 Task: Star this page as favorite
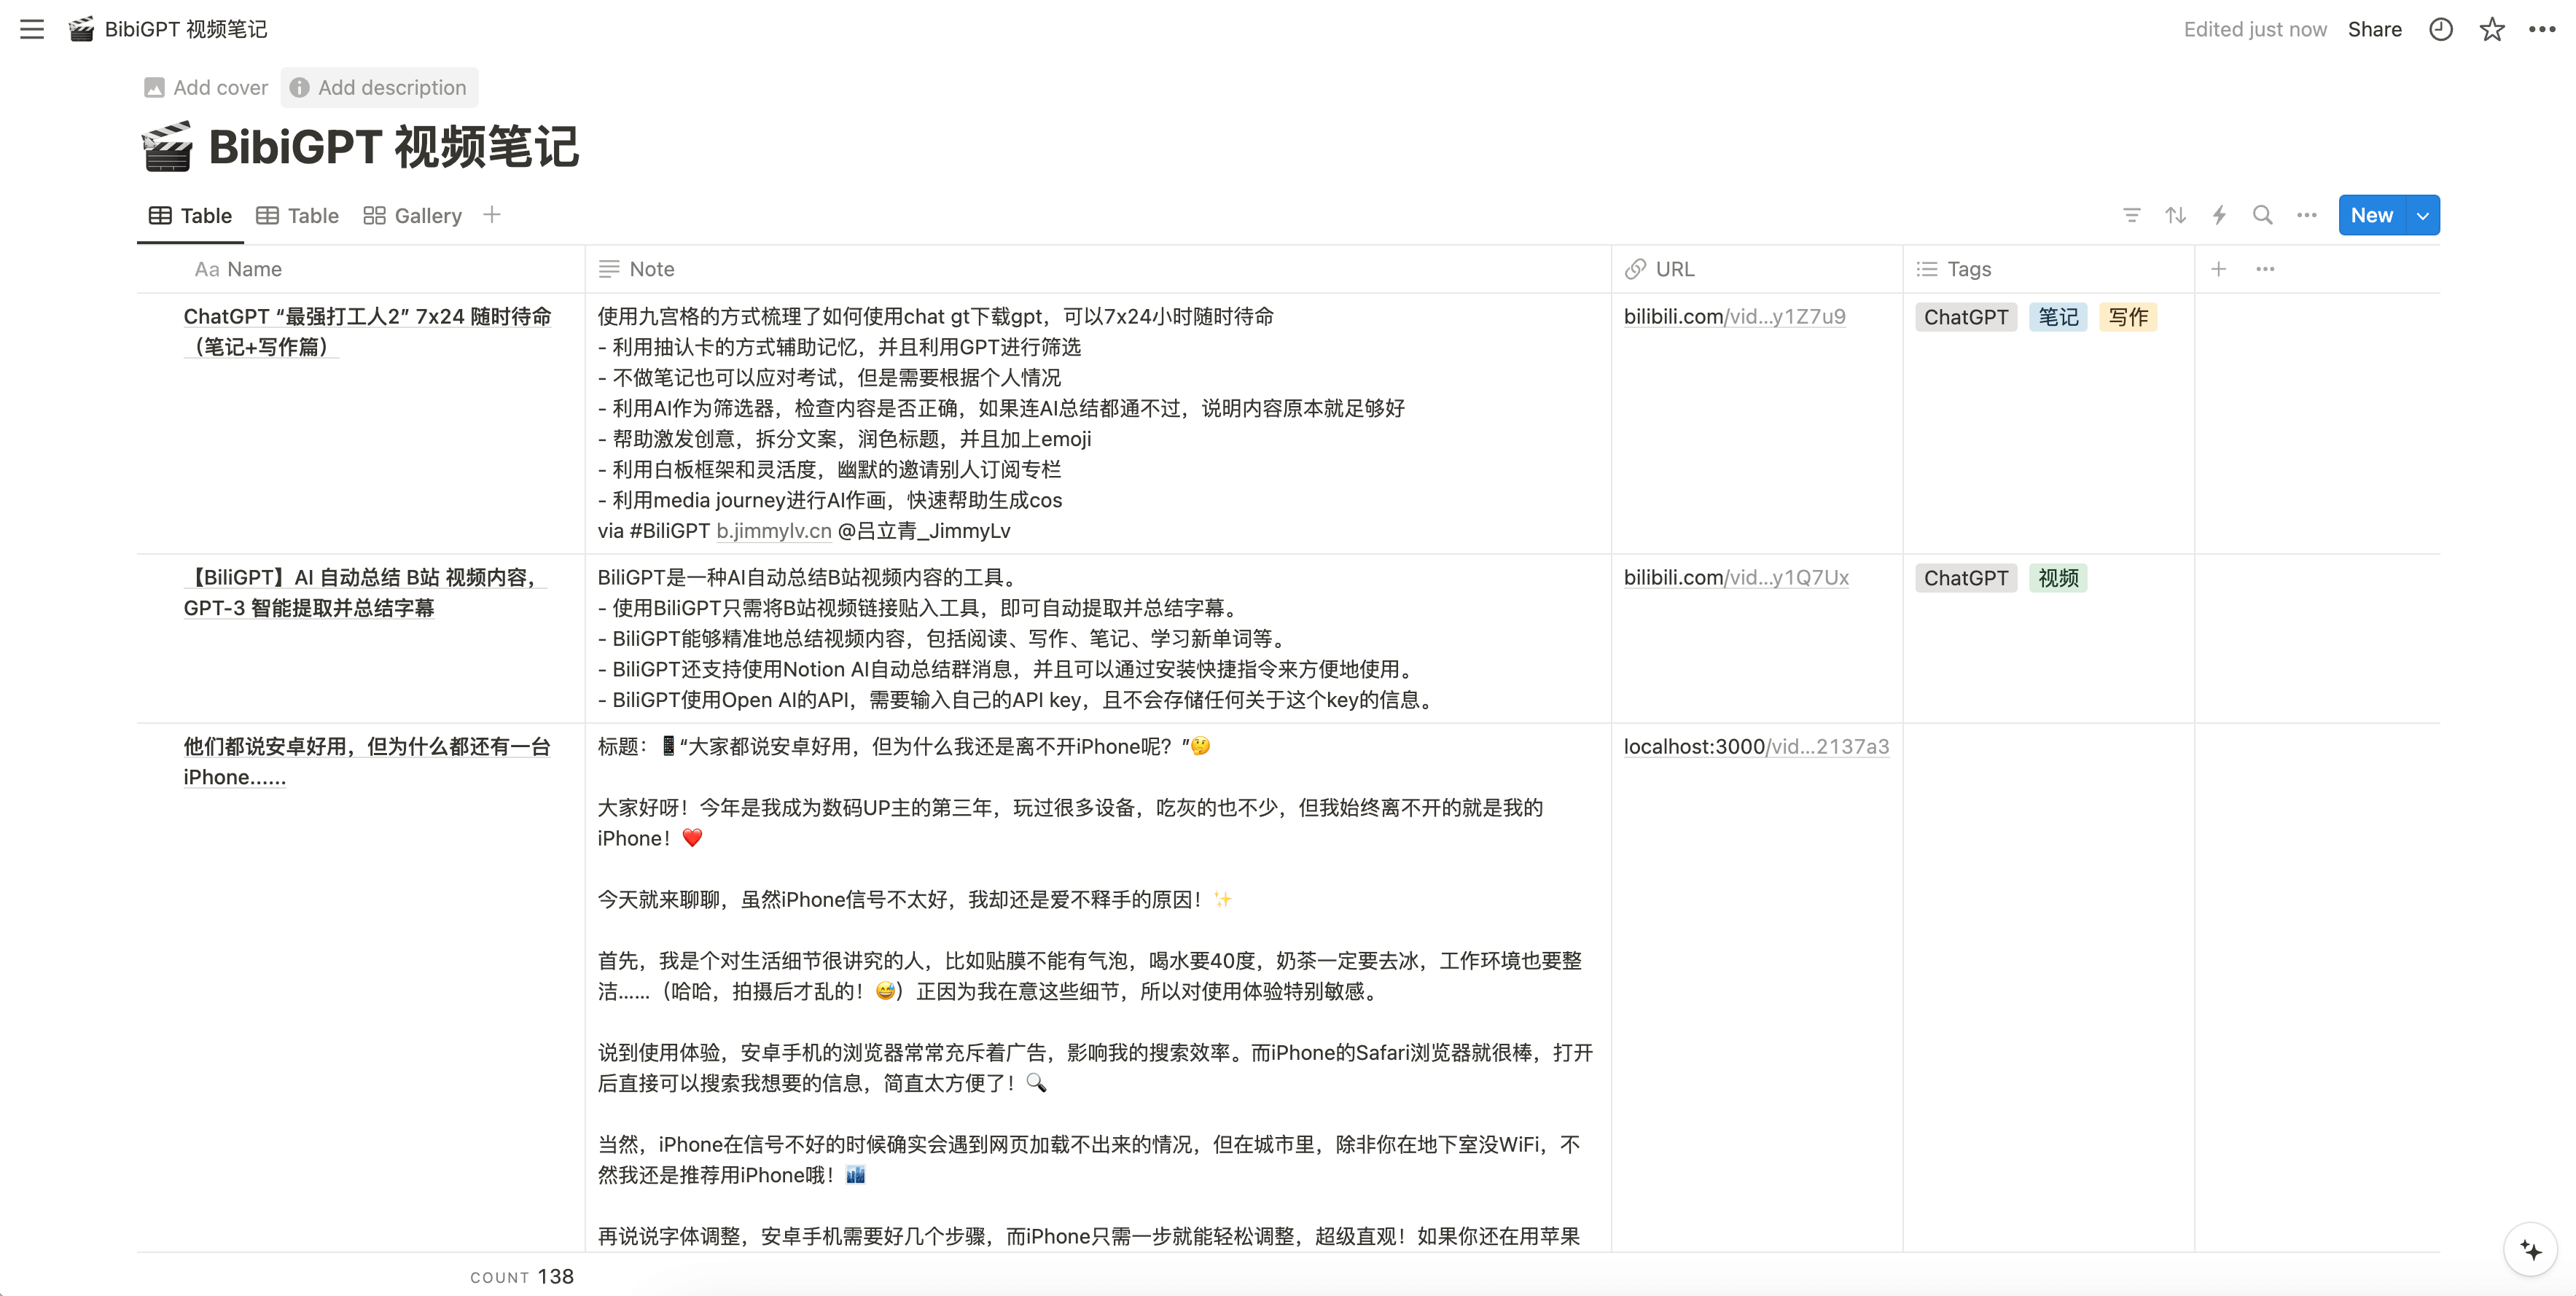[2491, 29]
